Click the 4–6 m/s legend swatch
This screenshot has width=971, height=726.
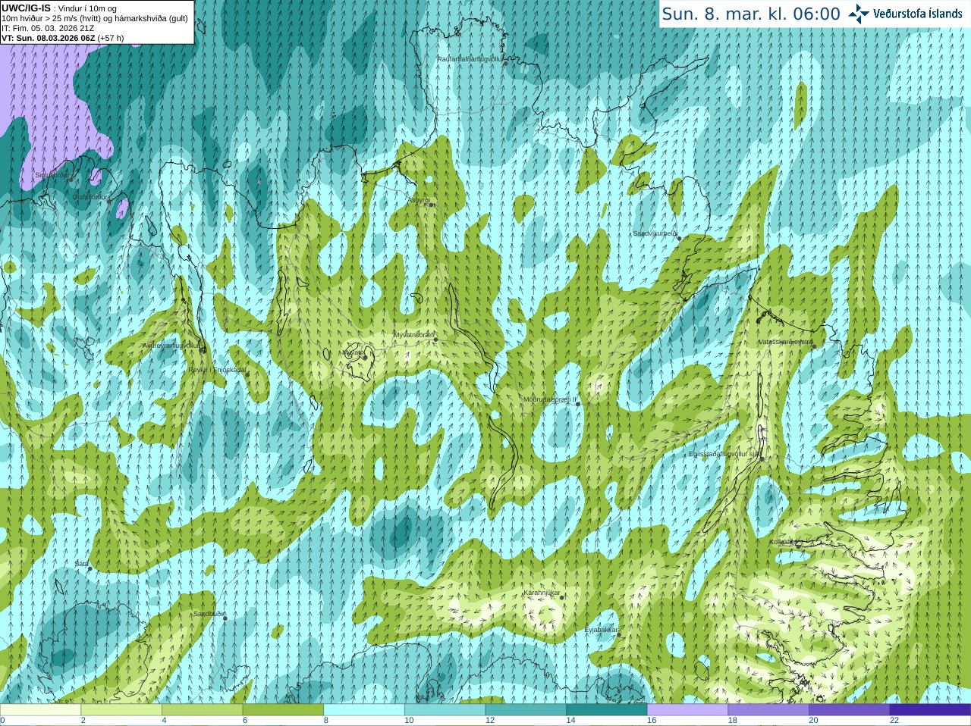pyautogui.click(x=202, y=710)
